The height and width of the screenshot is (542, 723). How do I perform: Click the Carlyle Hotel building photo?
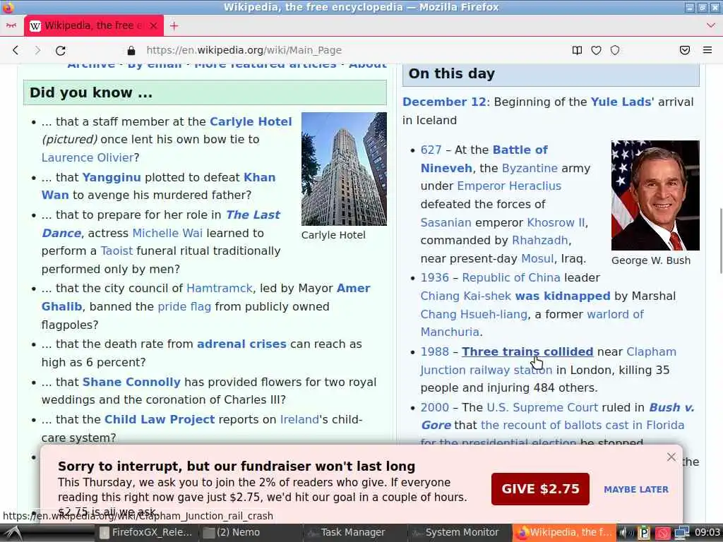click(344, 169)
